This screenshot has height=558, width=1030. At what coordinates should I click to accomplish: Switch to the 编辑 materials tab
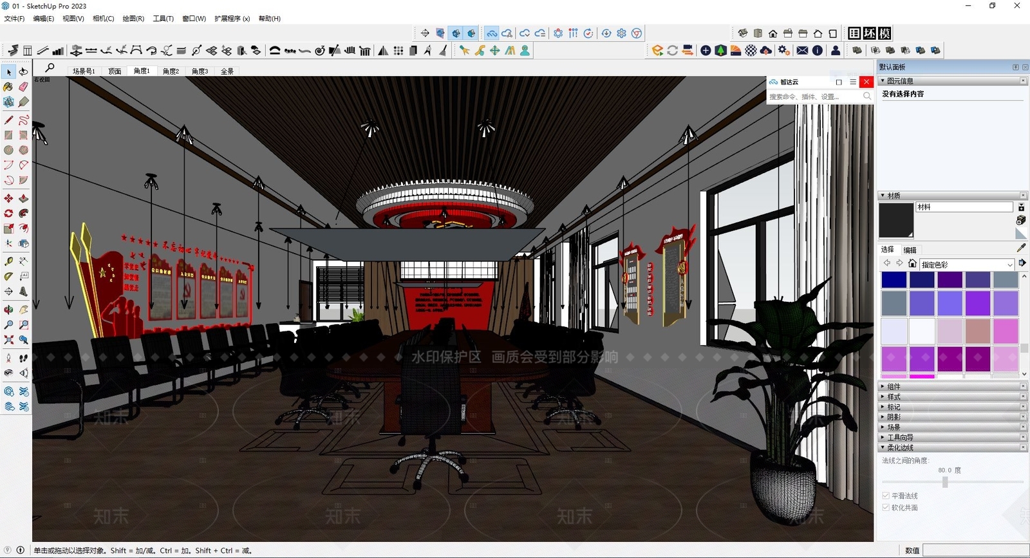(x=910, y=250)
